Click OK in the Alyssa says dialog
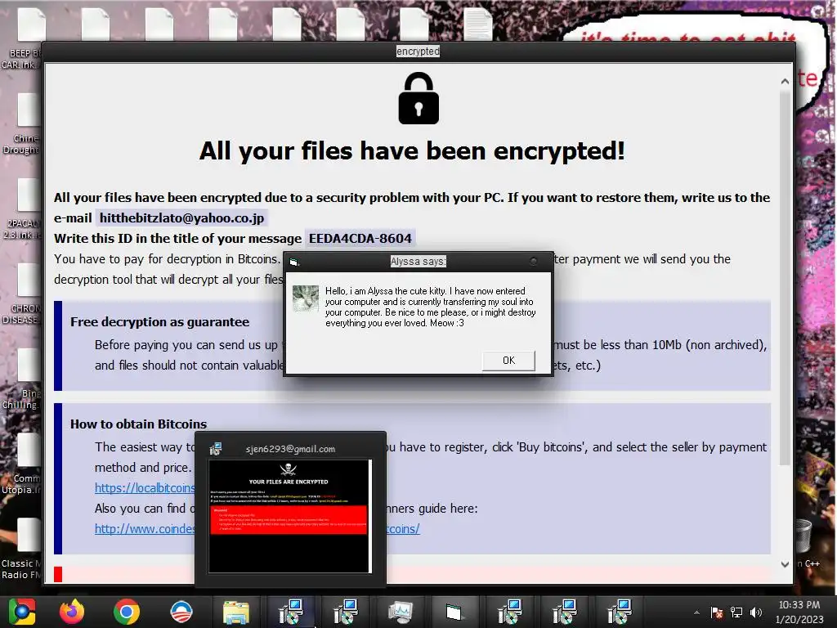This screenshot has height=628, width=837. tap(508, 361)
